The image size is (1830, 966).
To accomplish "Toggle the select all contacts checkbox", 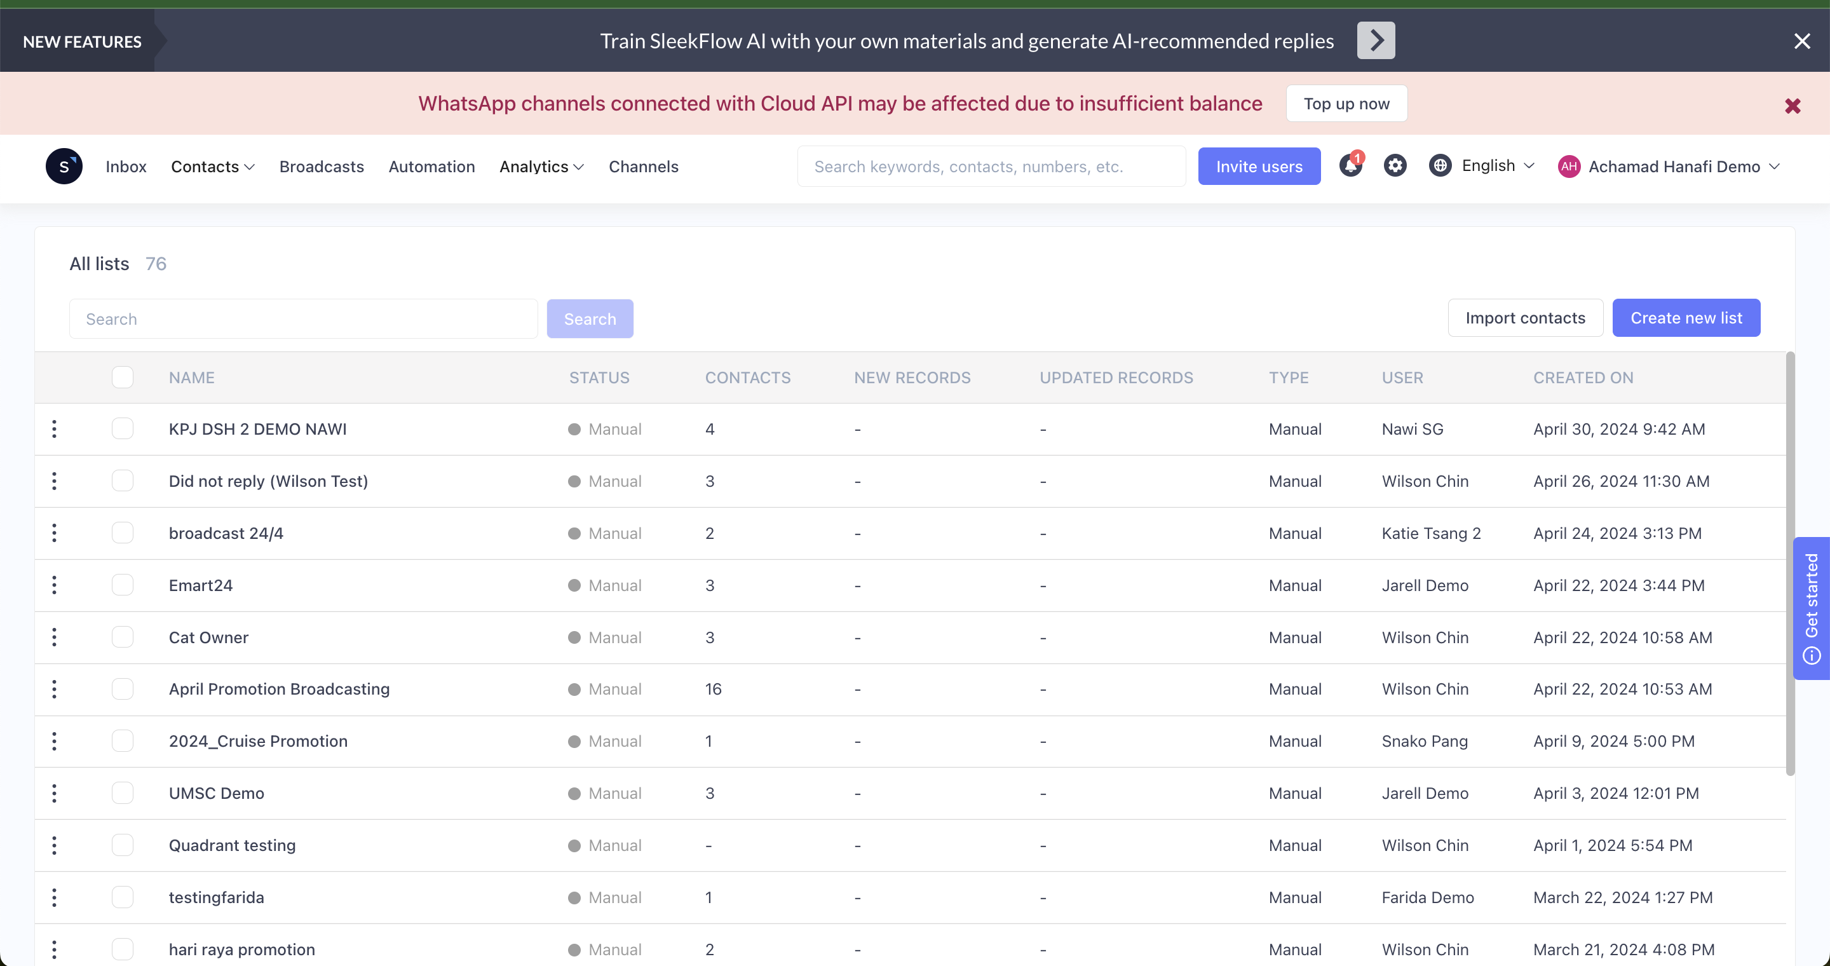I will [121, 378].
